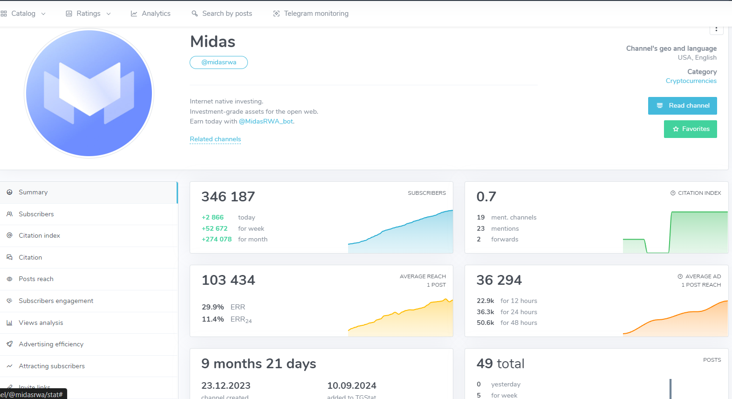This screenshot has height=399, width=732.
Task: Click the 346 187 subscribers count
Action: (x=228, y=197)
